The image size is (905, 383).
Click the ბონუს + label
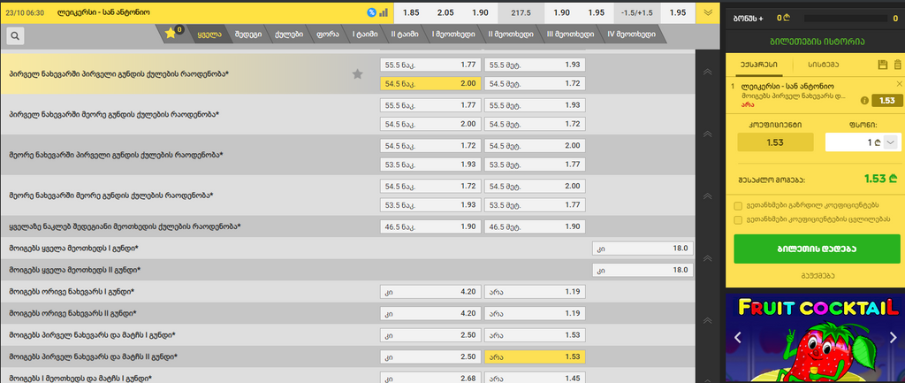748,18
